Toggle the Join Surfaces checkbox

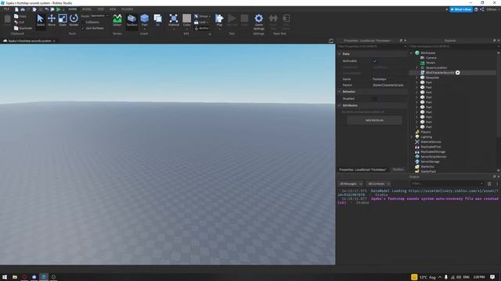coord(83,28)
